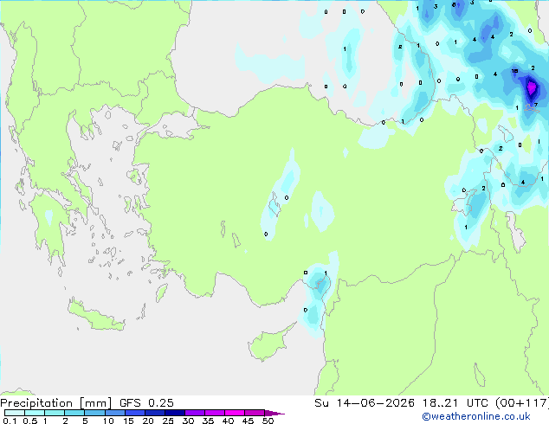This screenshot has height=424, width=549.
Task: Click the island of Crete on the map
Action: click(95, 316)
